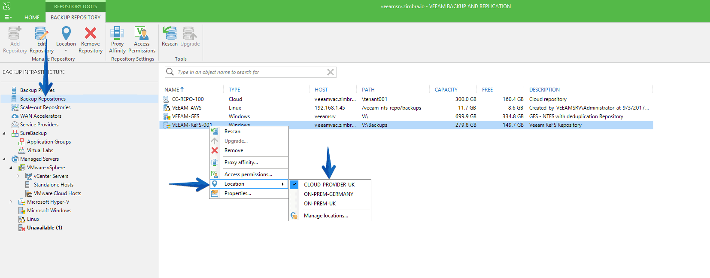
Task: Click the Application Groups icon
Action: (x=22, y=142)
